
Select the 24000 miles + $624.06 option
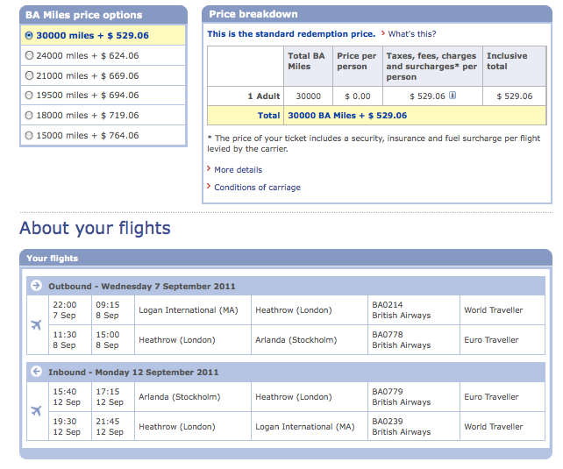click(29, 55)
